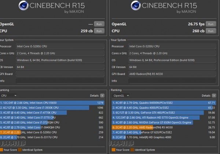This screenshot has height=154, width=220.
Task: Select the Intel Xeon CPU X5650 ranking row
Action: coord(52,103)
